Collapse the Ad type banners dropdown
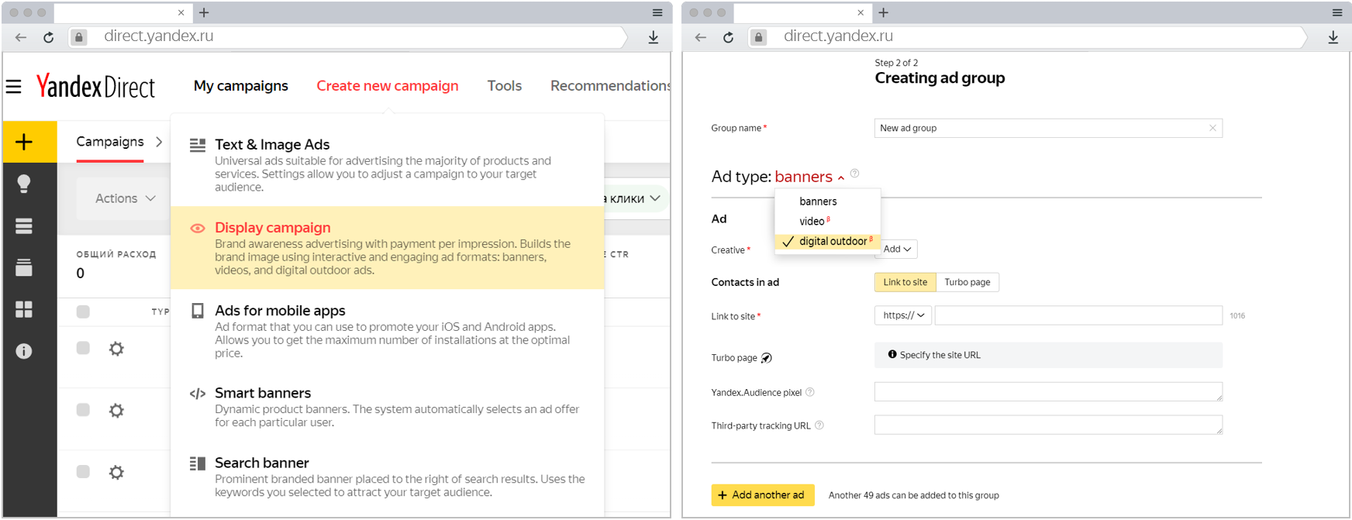 (809, 177)
